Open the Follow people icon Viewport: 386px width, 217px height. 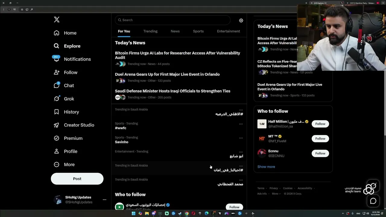(56, 72)
